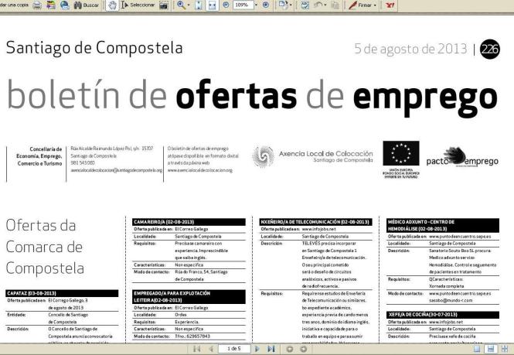Click the 'dar una copia' save copy button

point(14,5)
